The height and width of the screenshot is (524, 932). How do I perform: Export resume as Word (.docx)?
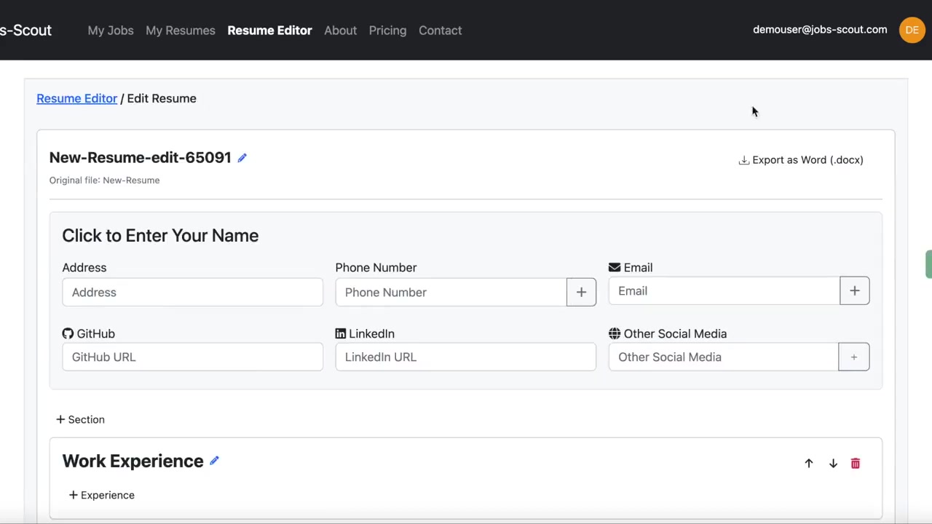(x=801, y=160)
